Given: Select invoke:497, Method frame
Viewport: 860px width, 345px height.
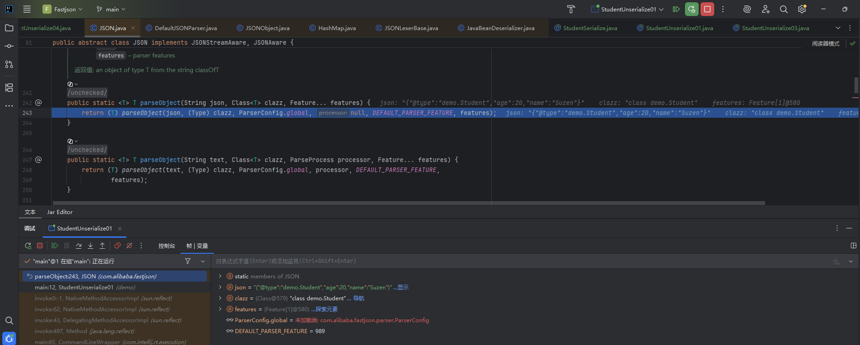Looking at the screenshot, I should (115, 331).
